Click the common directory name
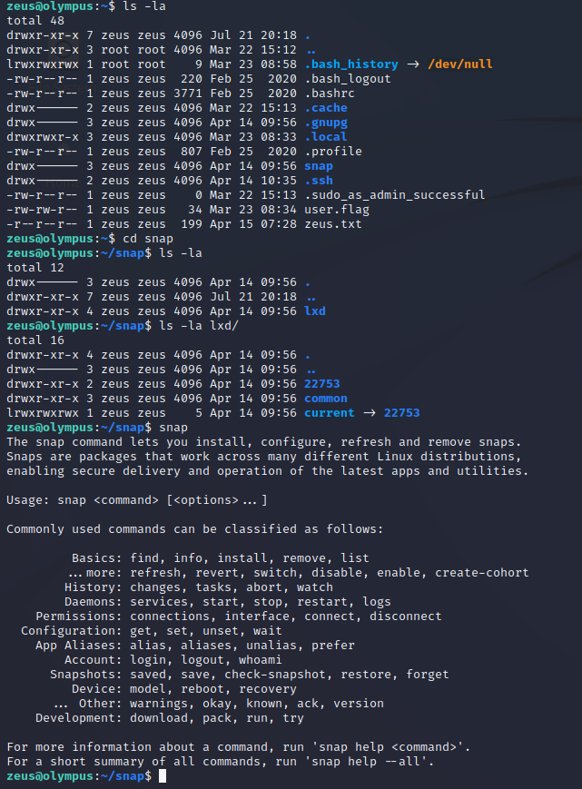The image size is (582, 789). pyautogui.click(x=326, y=398)
